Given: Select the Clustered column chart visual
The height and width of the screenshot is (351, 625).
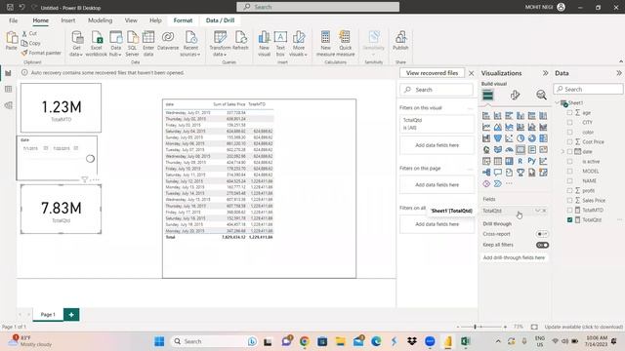Looking at the screenshot, I should tap(521, 116).
